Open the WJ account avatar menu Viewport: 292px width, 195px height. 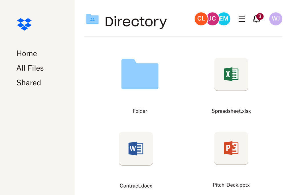275,19
